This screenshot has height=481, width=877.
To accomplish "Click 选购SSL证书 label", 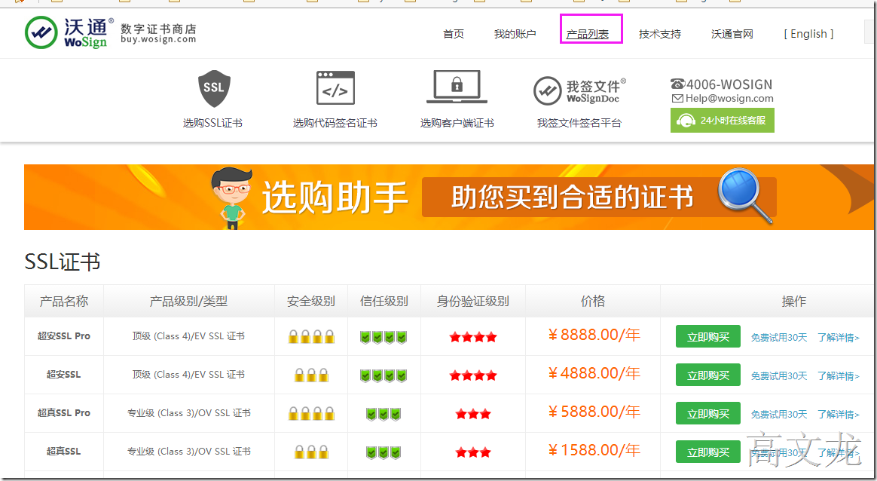I will [x=212, y=123].
